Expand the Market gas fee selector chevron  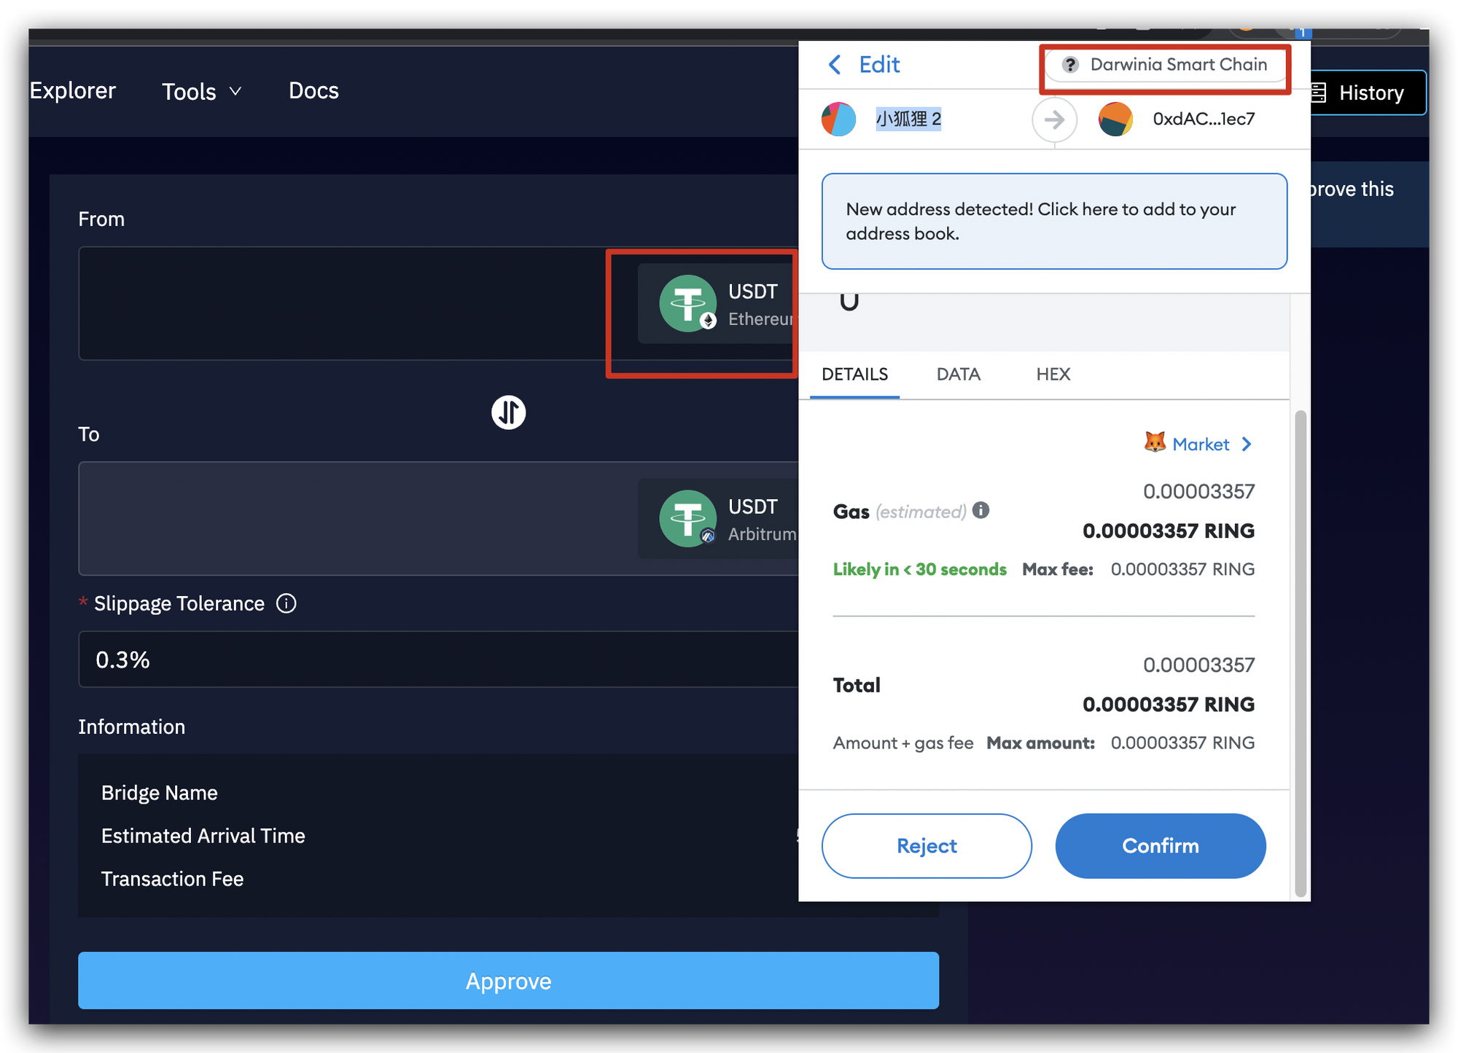tap(1248, 444)
